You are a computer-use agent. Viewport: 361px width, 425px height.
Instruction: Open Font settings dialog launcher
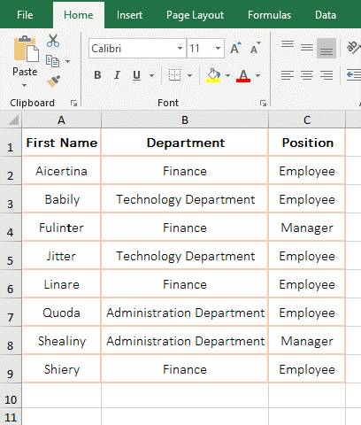pos(263,103)
